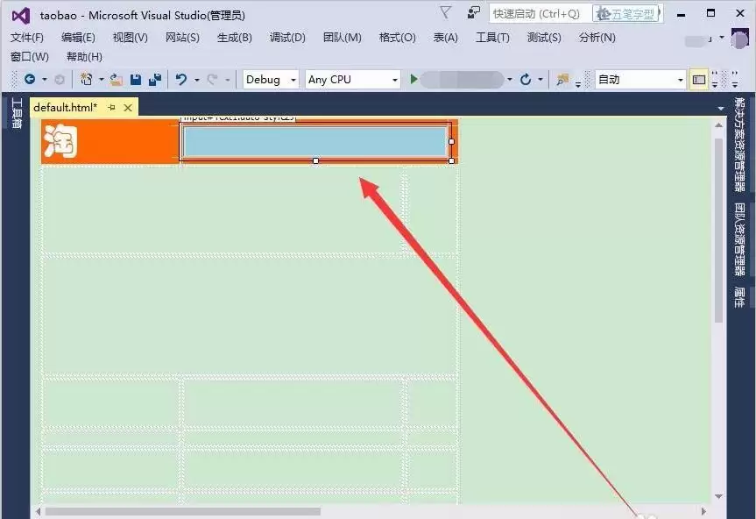This screenshot has height=519, width=756.
Task: Click the Navigate Backward arrow icon
Action: 29,79
